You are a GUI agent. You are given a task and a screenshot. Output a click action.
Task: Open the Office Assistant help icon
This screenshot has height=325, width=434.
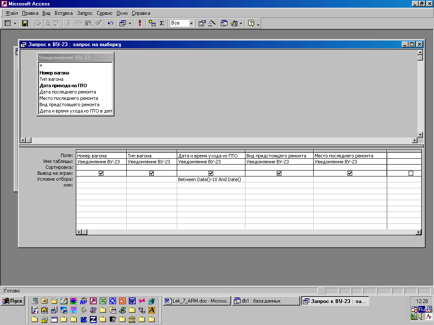pos(251,24)
